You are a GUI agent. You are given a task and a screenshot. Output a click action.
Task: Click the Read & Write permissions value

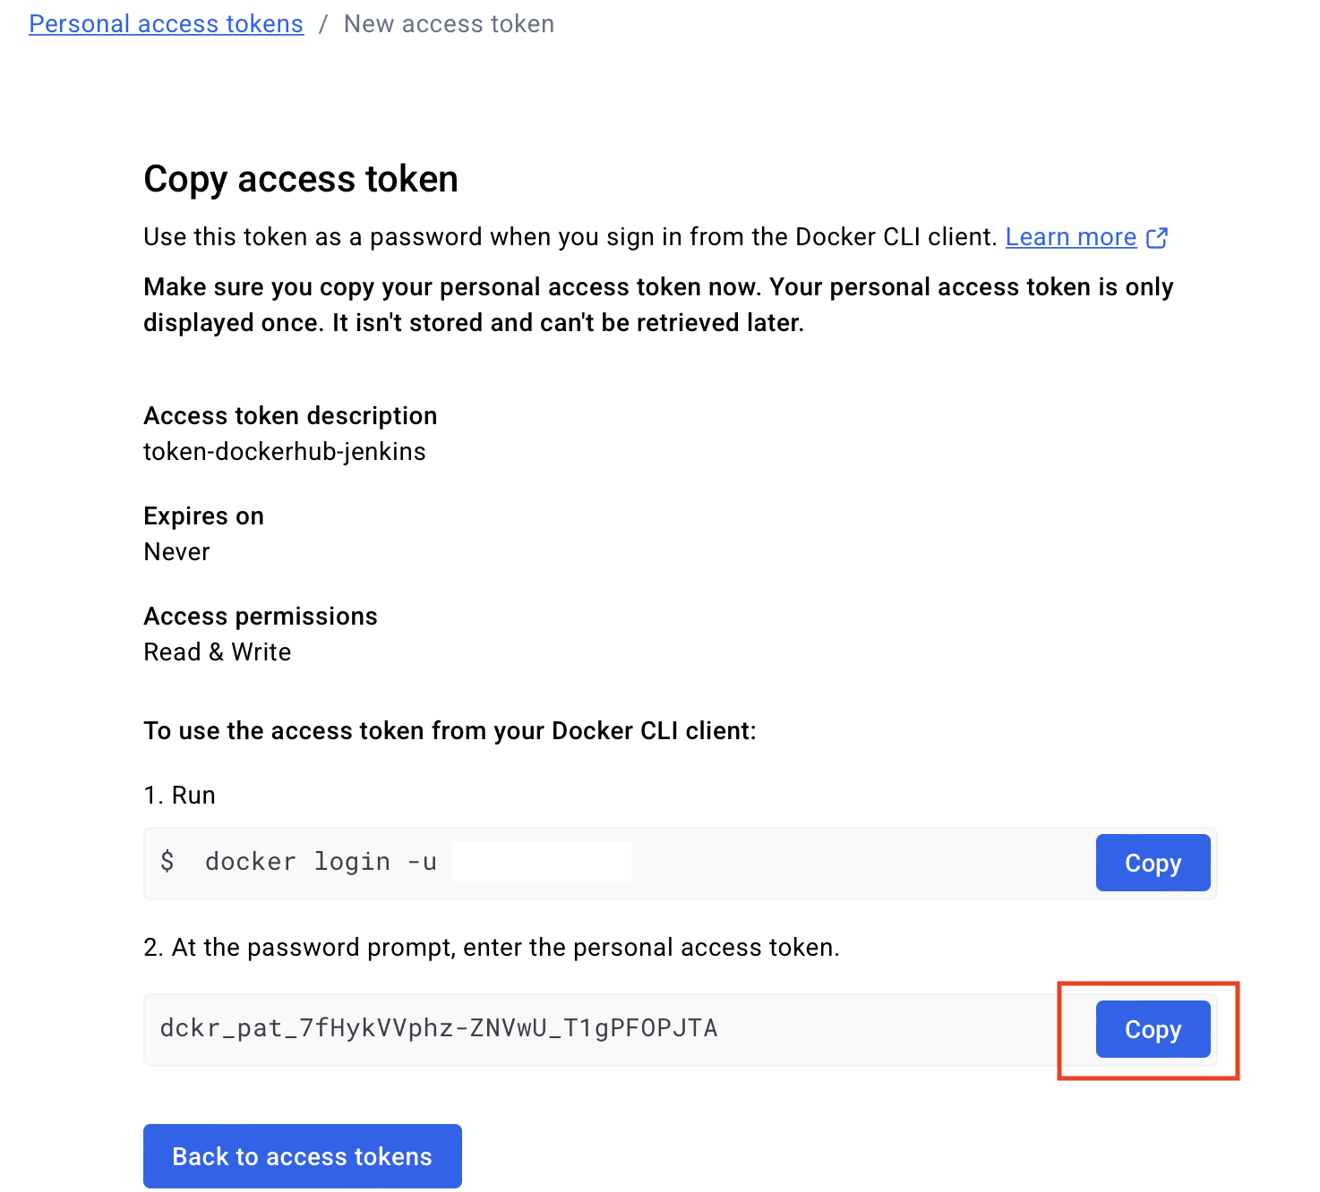pyautogui.click(x=218, y=652)
